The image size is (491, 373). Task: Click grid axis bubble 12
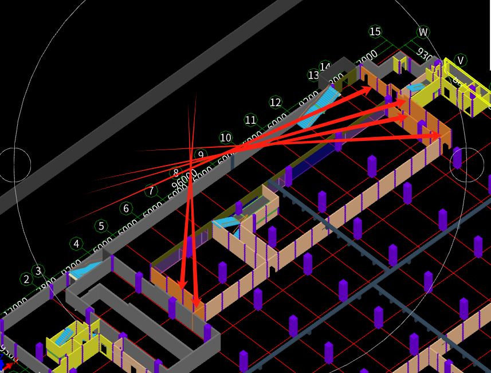276,102
